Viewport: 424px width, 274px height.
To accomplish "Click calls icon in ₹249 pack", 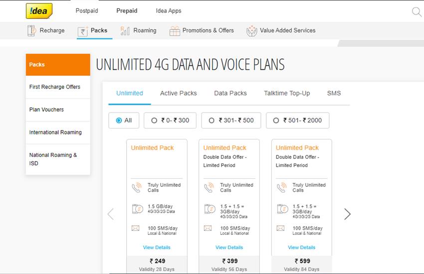I will click(x=137, y=187).
